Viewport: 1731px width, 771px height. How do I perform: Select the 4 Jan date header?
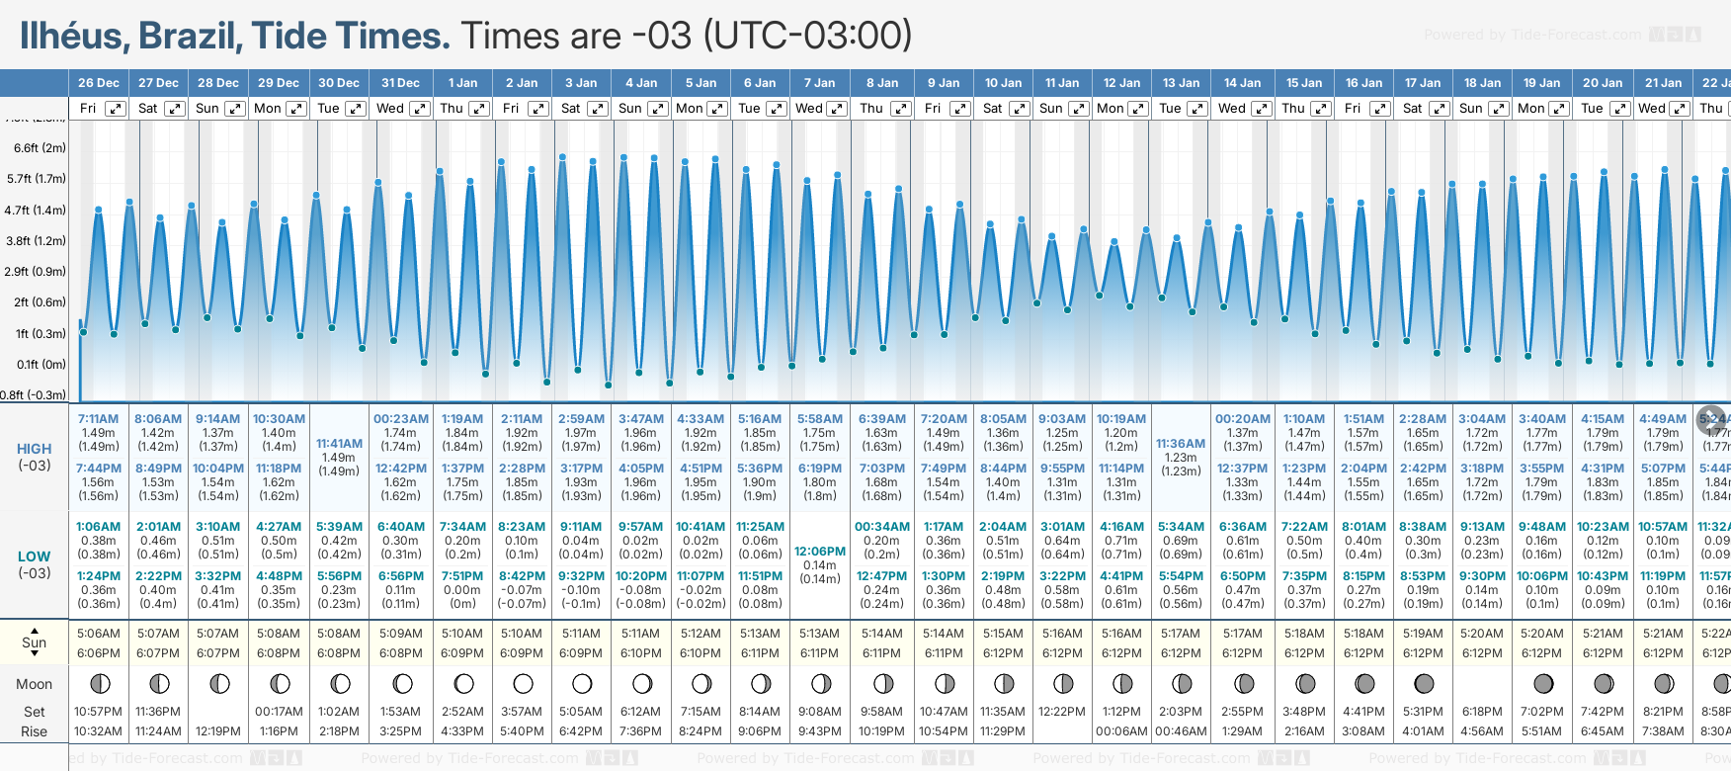pyautogui.click(x=641, y=83)
